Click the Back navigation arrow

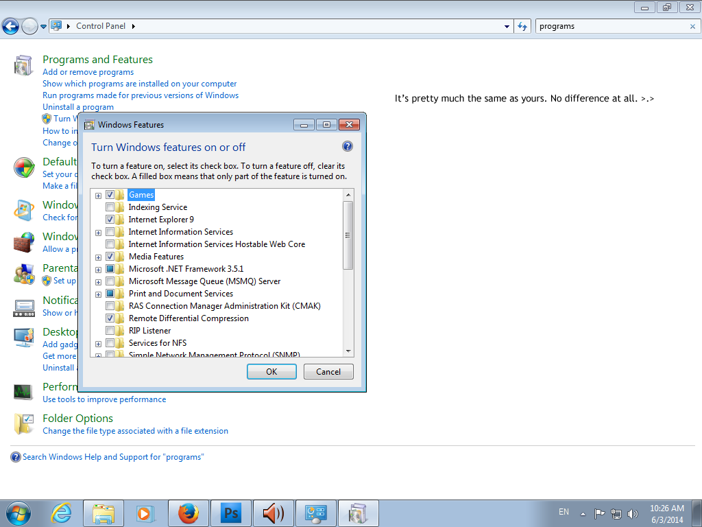[11, 27]
